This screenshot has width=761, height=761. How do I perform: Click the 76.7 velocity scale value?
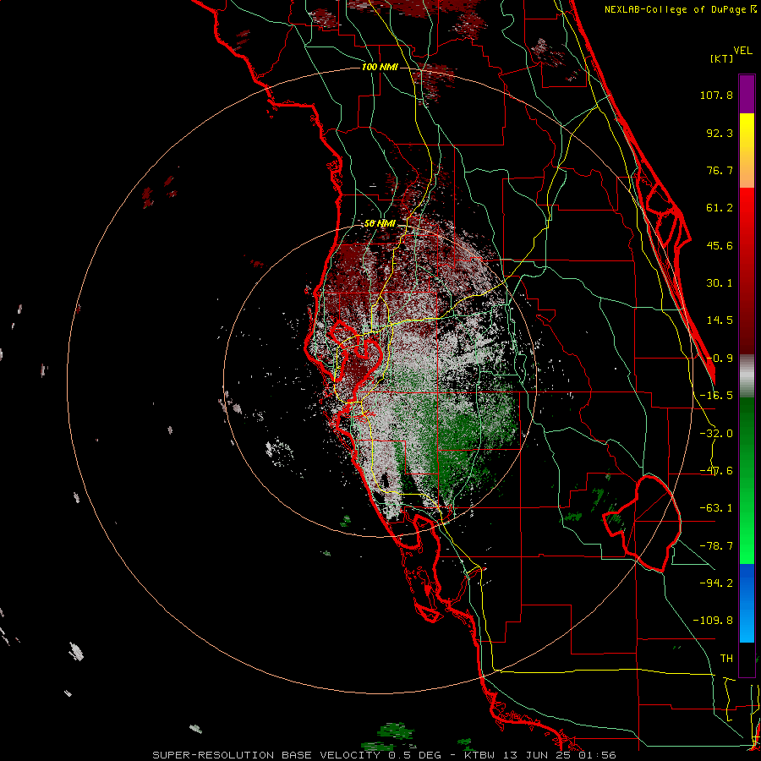coord(720,170)
